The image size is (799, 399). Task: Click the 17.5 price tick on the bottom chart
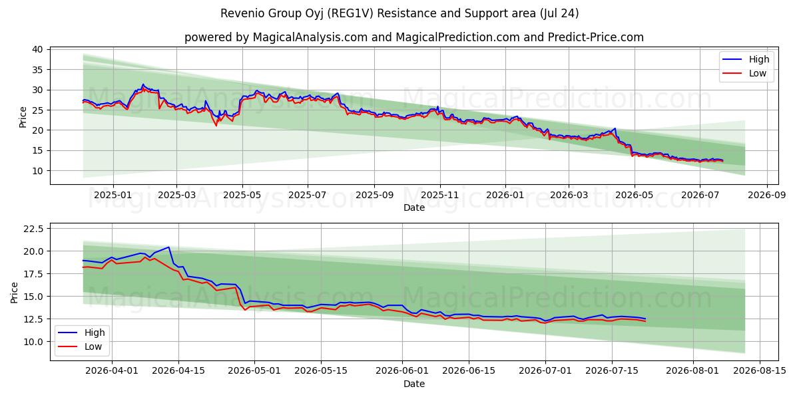pos(33,274)
